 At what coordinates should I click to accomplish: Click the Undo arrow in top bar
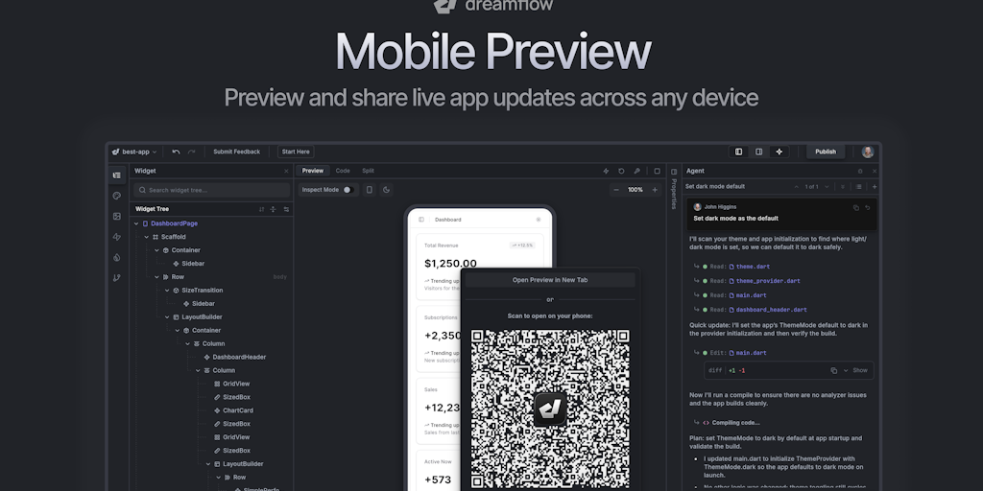(x=177, y=152)
